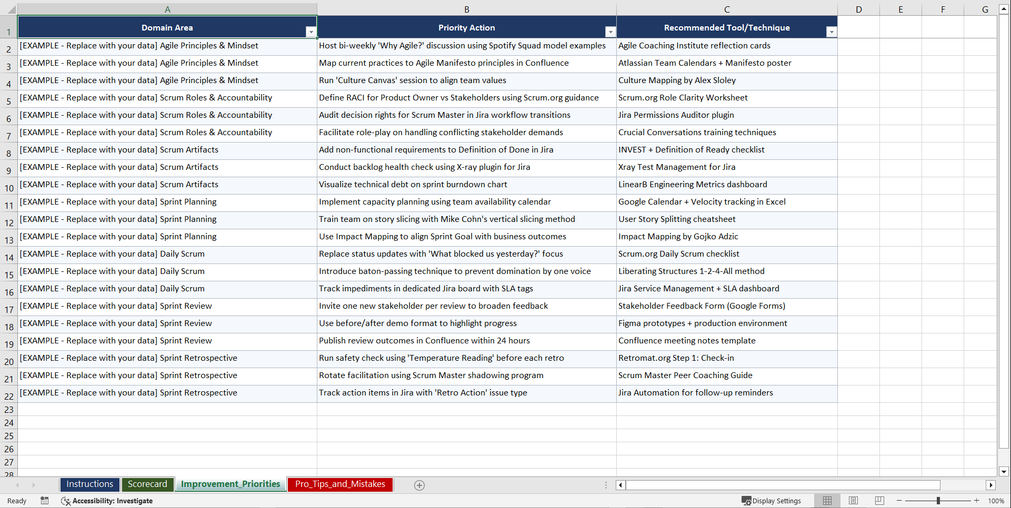The image size is (1011, 508).
Task: Open zoom dialog via the 100% label
Action: coord(996,501)
